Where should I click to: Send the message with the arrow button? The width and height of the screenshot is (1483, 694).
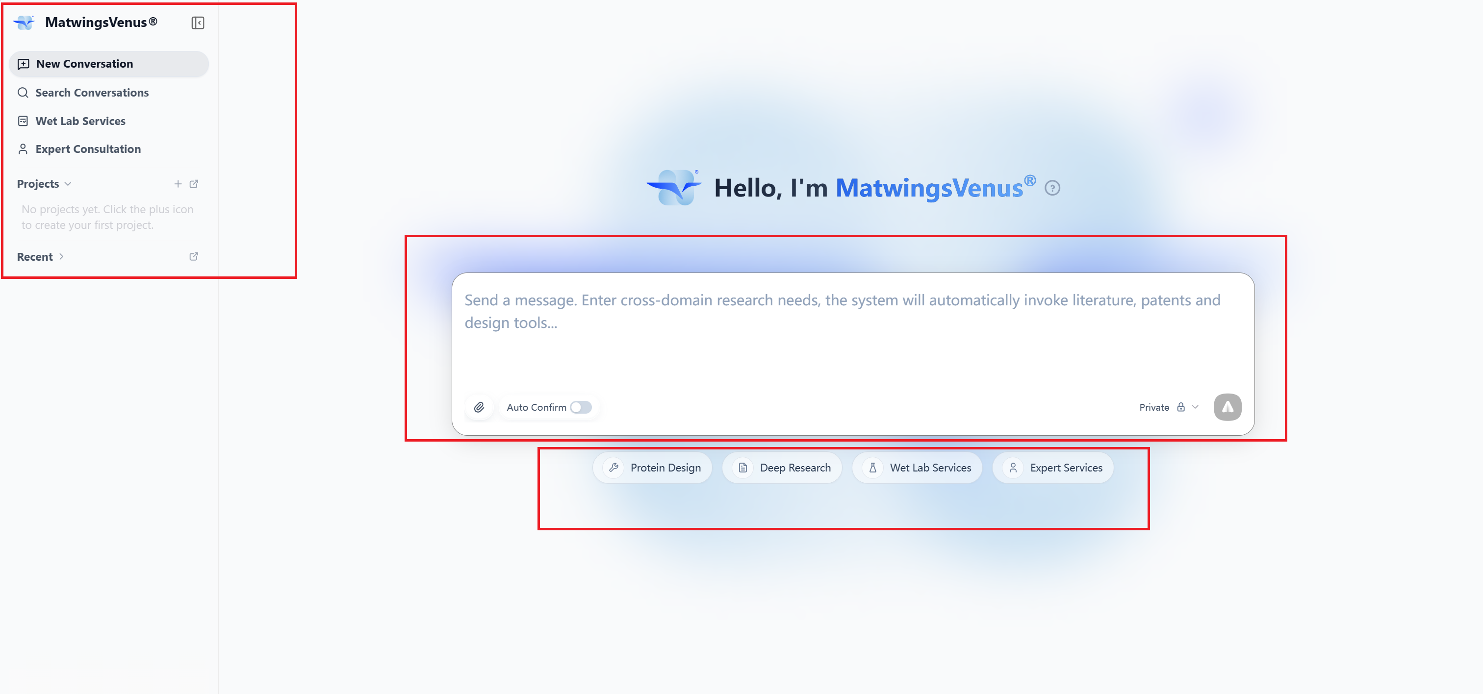pyautogui.click(x=1227, y=407)
